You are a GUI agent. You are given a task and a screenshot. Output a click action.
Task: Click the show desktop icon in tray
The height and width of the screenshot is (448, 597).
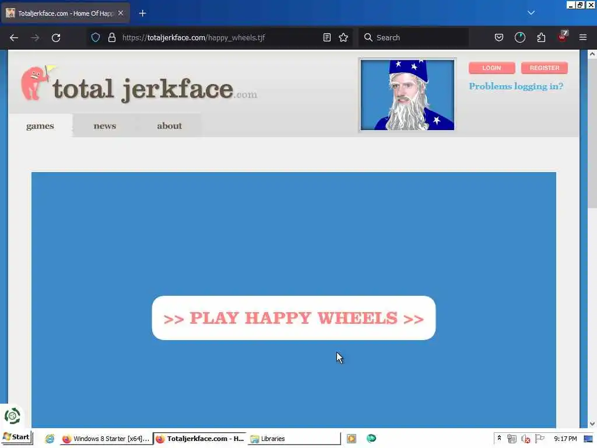coord(588,439)
